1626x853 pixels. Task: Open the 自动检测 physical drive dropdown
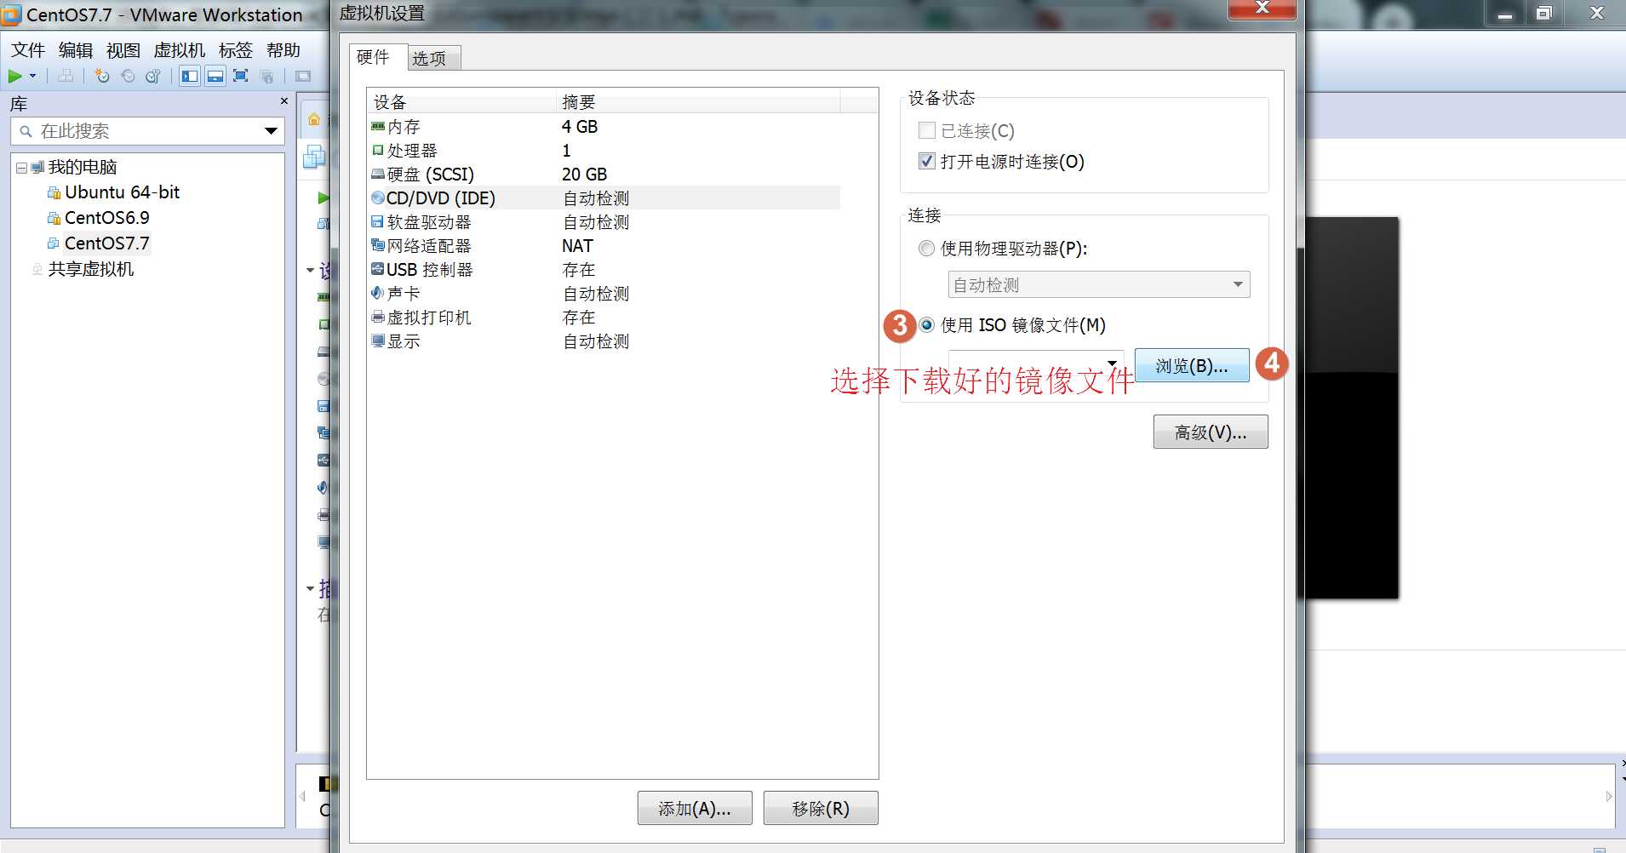(x=1099, y=284)
